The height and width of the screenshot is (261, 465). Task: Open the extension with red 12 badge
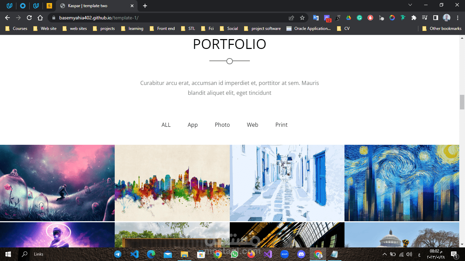[327, 18]
